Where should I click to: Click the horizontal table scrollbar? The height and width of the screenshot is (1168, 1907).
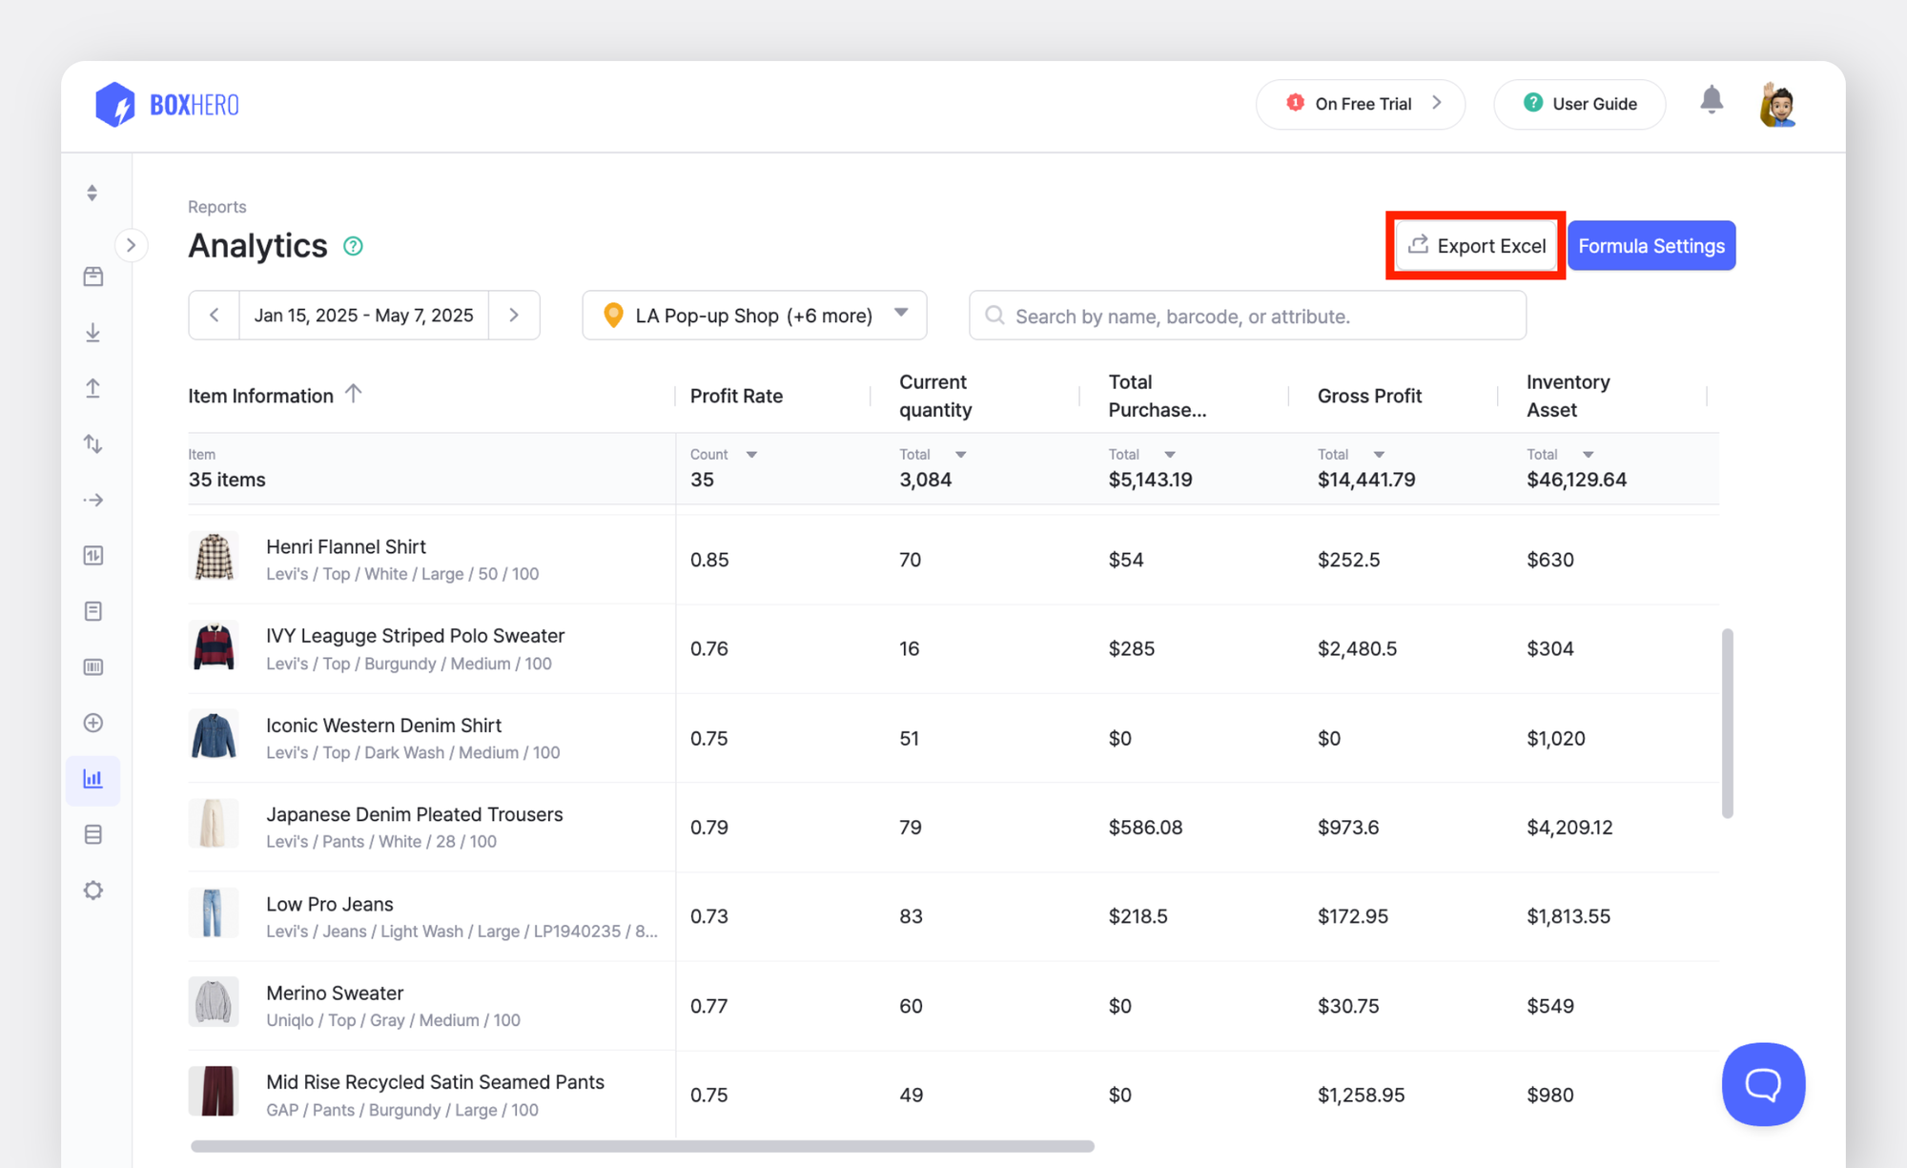tap(642, 1146)
